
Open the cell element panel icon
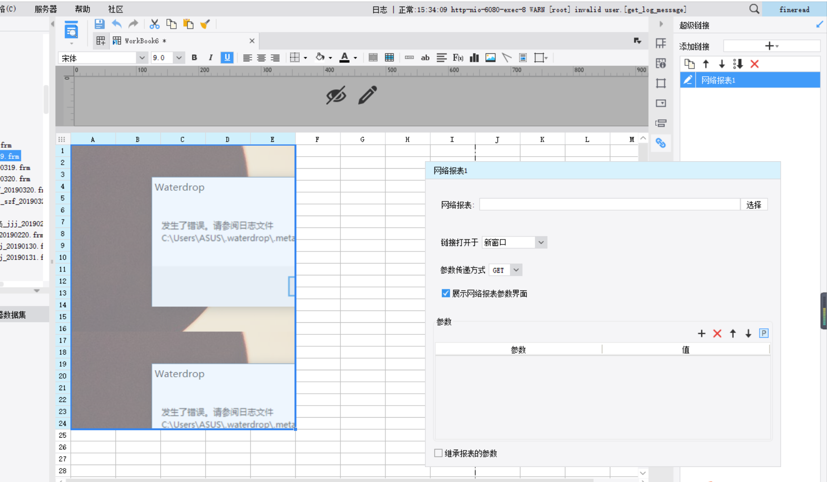click(661, 43)
